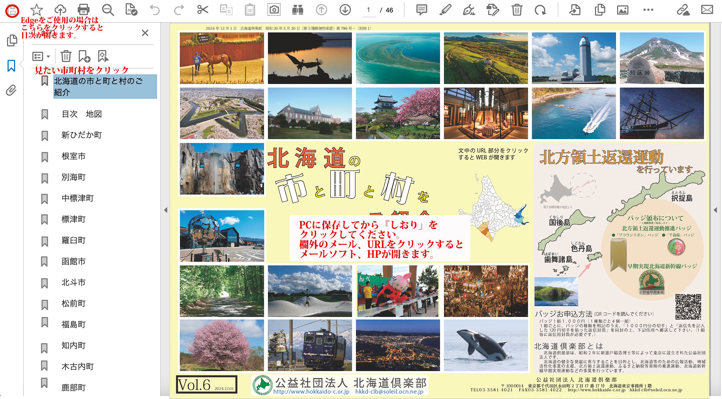Toggle the Bookmarks sidebar panel
Viewport: 722px width, 399px height.
[x=11, y=66]
